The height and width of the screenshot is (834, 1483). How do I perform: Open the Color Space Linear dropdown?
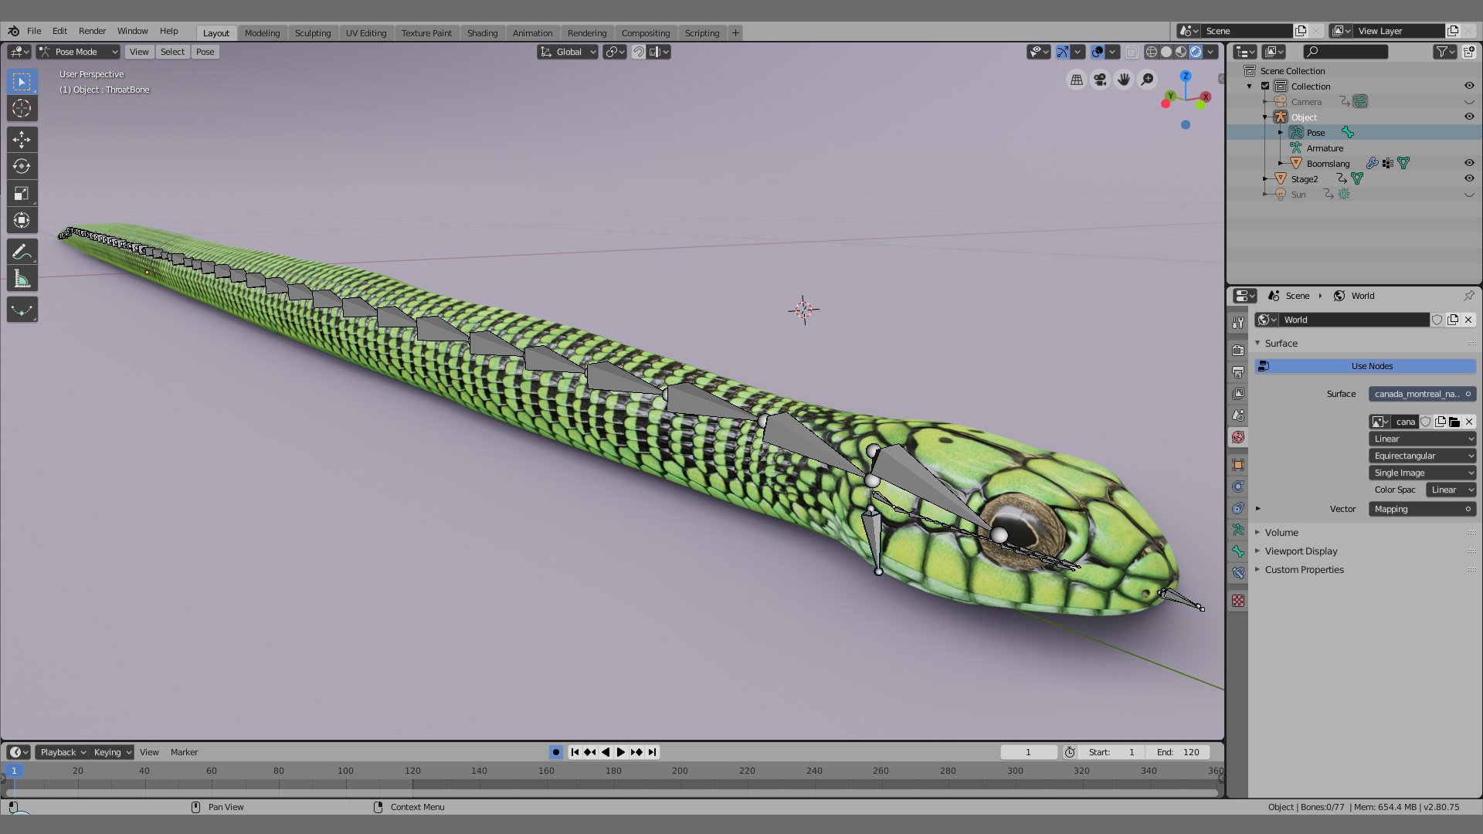tap(1451, 490)
